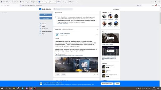Click the wall search magnifier icon
Viewport: 161px width, 90px height.
point(97,29)
